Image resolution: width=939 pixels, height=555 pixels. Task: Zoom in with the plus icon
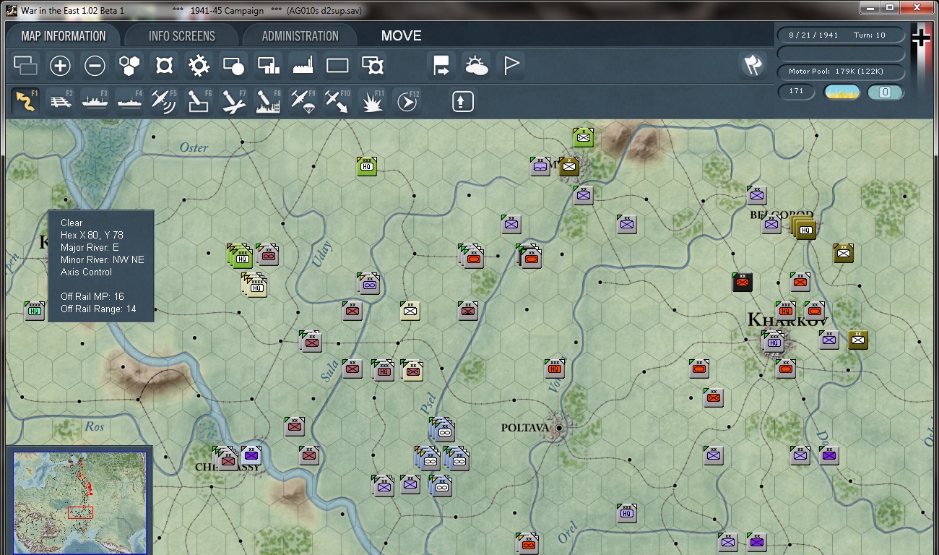click(x=60, y=66)
